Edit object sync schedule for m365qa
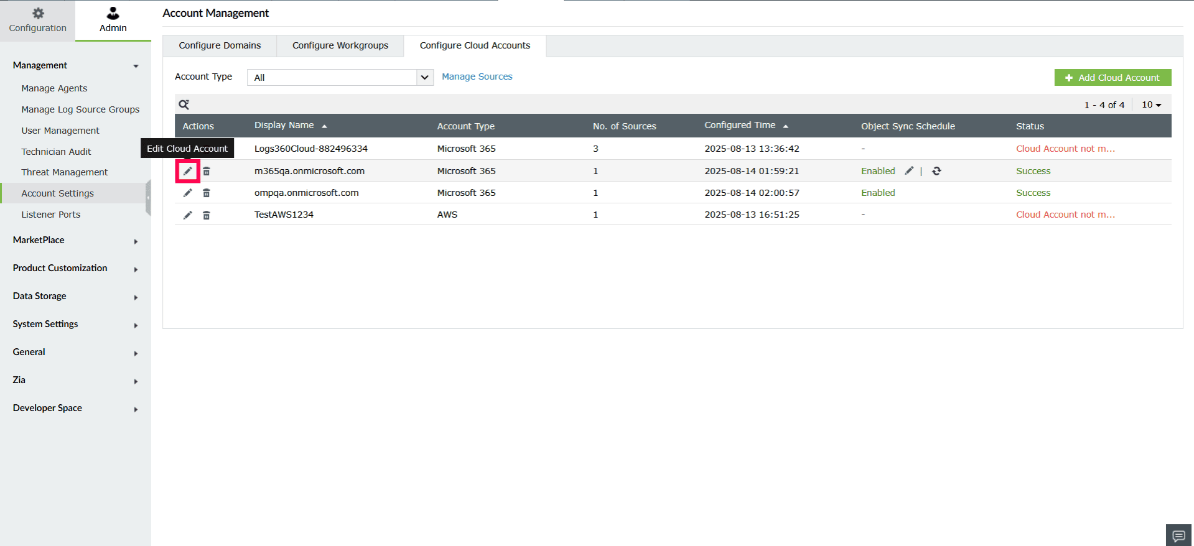 (x=909, y=170)
